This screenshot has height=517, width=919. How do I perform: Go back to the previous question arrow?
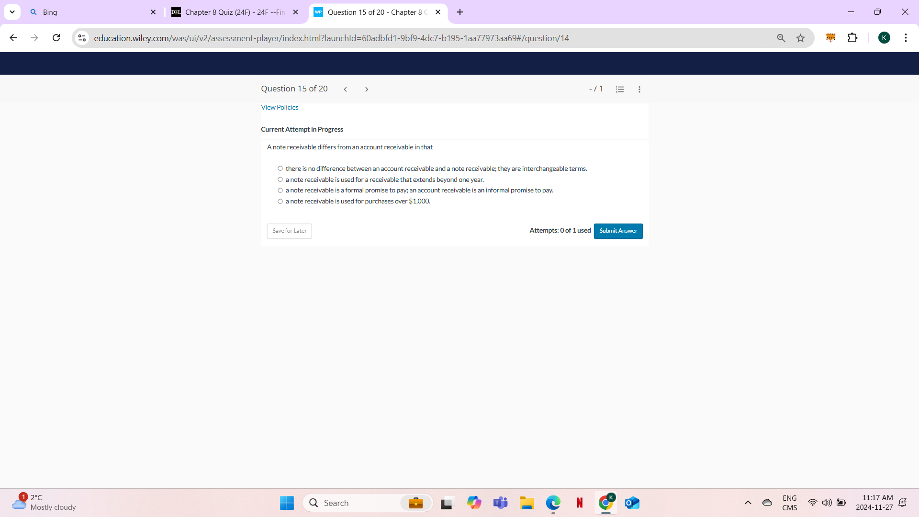[346, 89]
